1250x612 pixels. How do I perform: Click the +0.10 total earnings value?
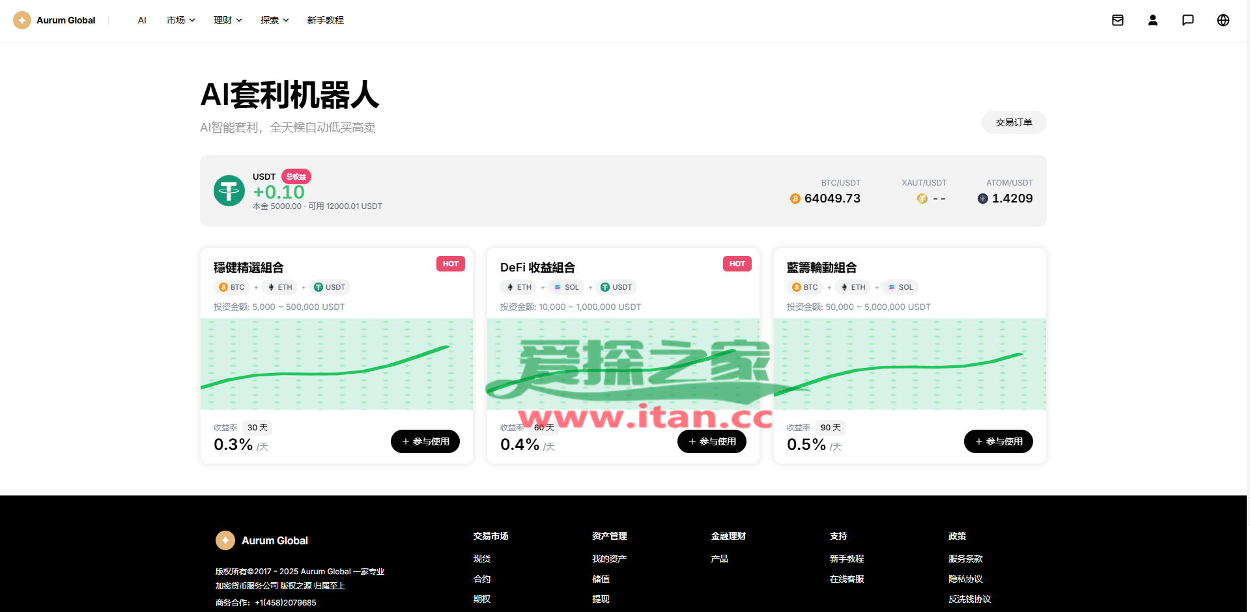[279, 192]
